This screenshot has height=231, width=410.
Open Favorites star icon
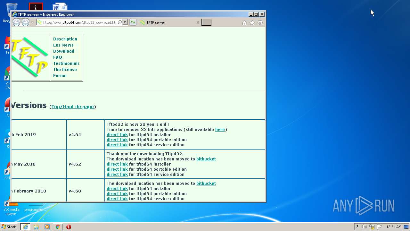pos(252,23)
